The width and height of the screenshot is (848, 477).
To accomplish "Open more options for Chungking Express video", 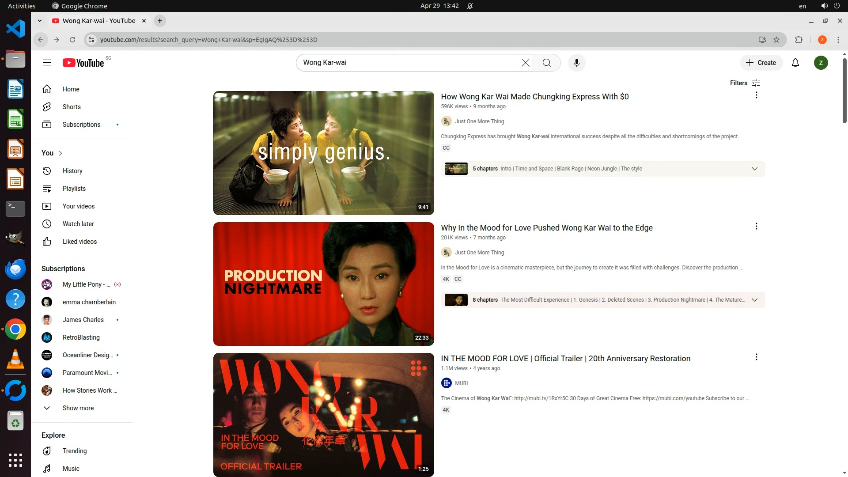I will click(756, 95).
